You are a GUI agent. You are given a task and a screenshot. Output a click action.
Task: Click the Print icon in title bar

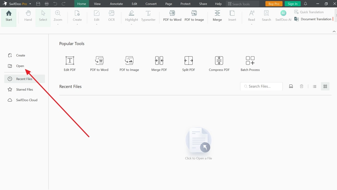tap(47, 4)
